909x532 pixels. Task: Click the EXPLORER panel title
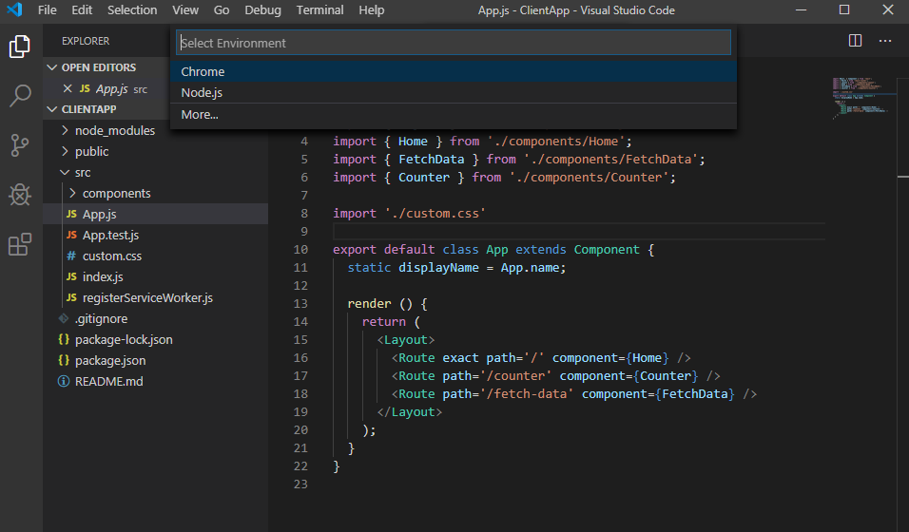click(x=86, y=41)
